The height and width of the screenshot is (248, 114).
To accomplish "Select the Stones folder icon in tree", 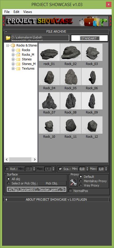I will (18, 59).
